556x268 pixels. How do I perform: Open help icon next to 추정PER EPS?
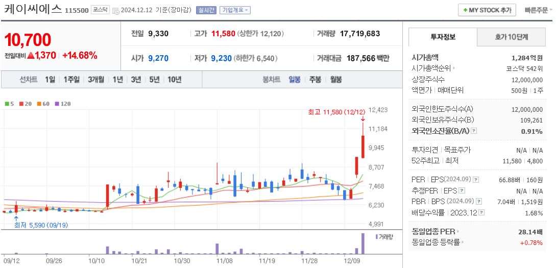pos(462,191)
